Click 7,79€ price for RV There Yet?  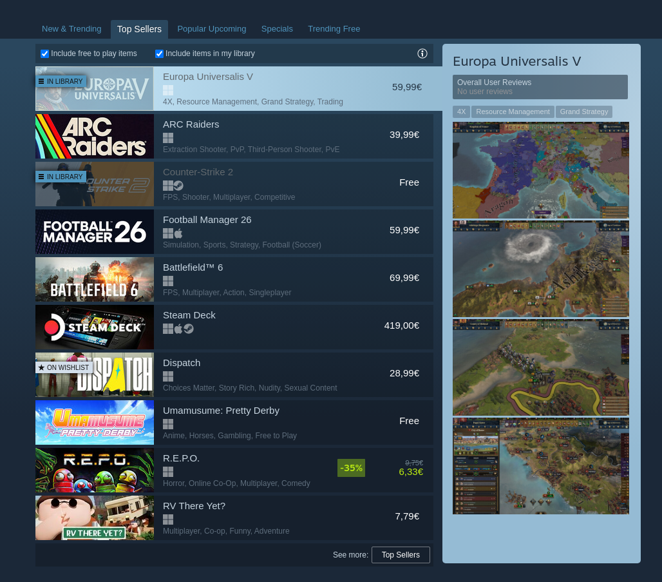pyautogui.click(x=407, y=516)
